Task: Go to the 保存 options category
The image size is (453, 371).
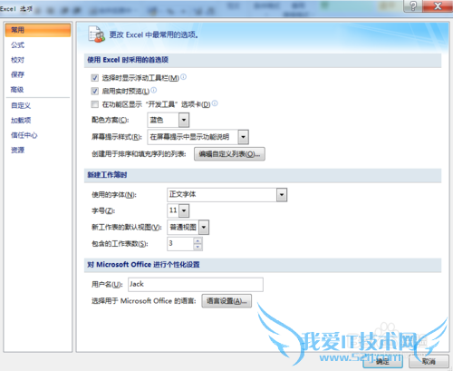Action: (17, 74)
